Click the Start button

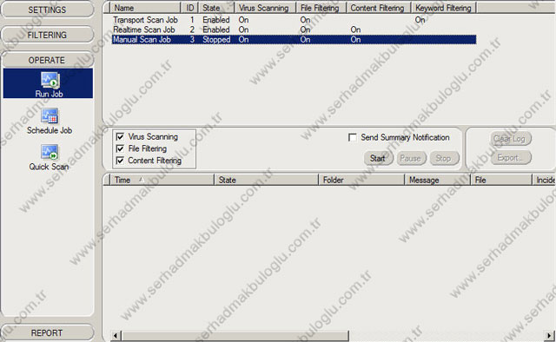[x=378, y=158]
